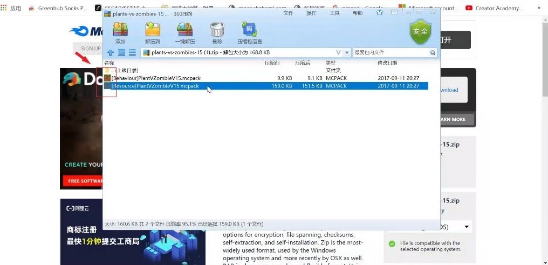
Task: Click the green file-compatible checkmark icon
Action: (392, 243)
